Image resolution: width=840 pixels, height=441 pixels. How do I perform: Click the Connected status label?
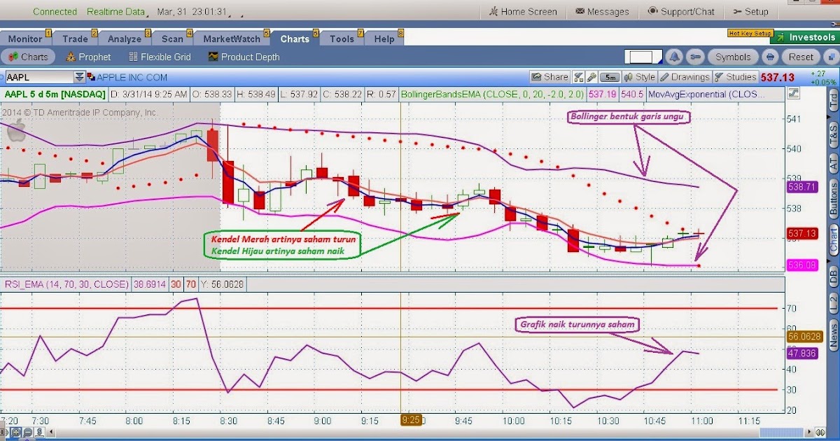55,12
